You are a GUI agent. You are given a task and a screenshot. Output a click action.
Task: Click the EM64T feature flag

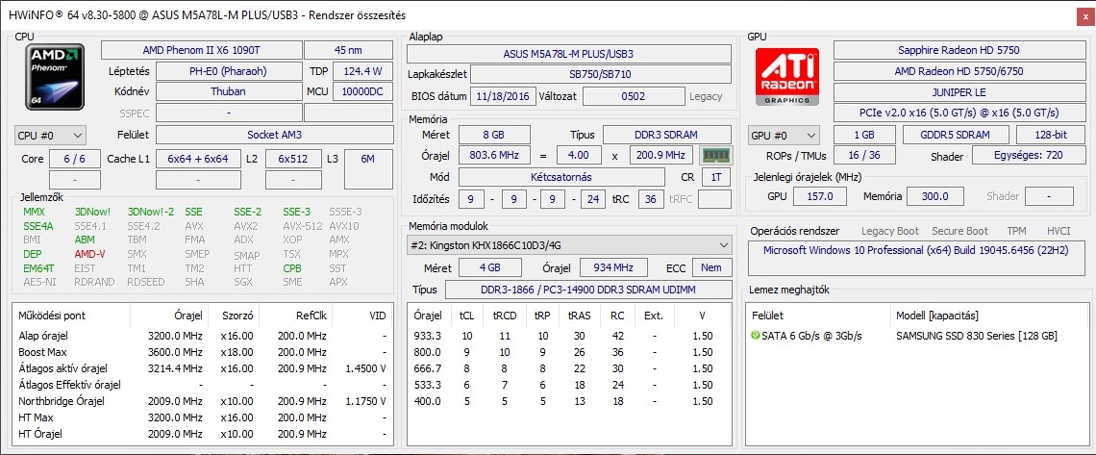pyautogui.click(x=37, y=267)
